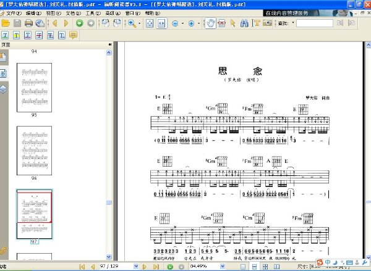Rotate page view counterclockwise icon

pyautogui.click(x=117, y=23)
